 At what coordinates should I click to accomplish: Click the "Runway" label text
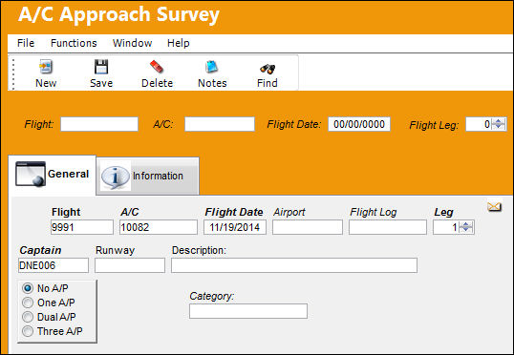point(115,250)
